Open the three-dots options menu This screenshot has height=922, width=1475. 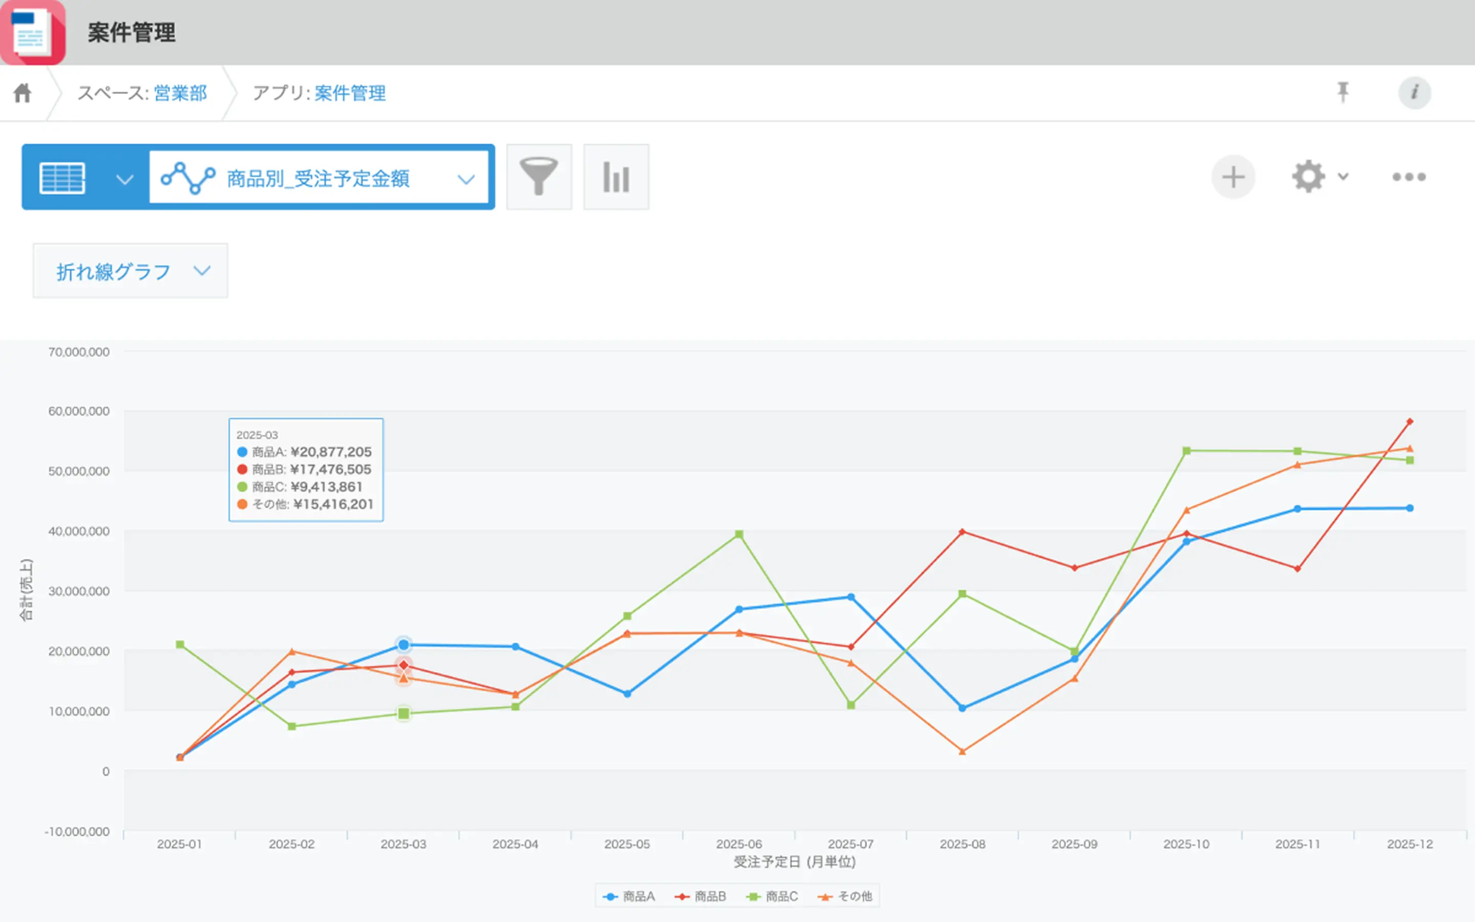[1408, 177]
